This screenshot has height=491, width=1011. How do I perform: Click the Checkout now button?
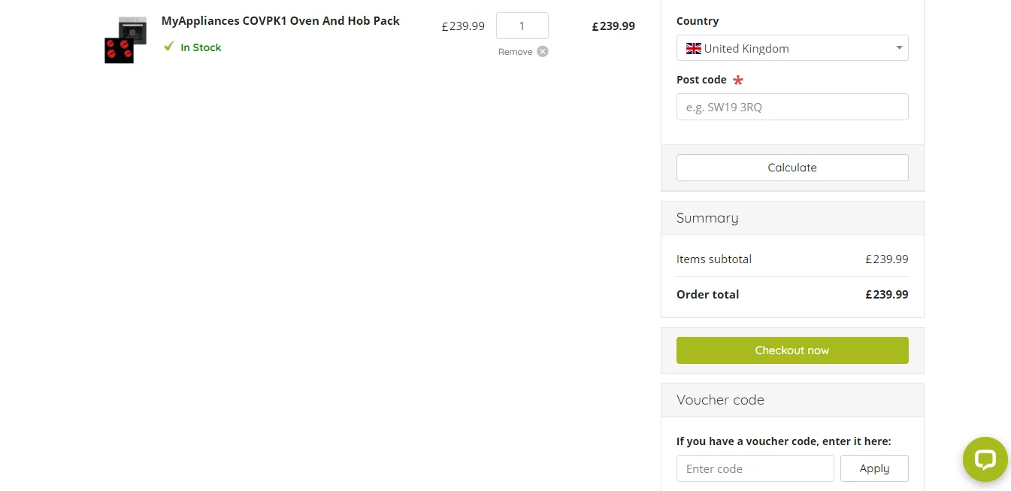(792, 350)
